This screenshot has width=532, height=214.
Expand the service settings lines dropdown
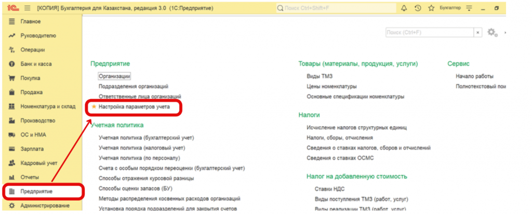tap(484, 8)
